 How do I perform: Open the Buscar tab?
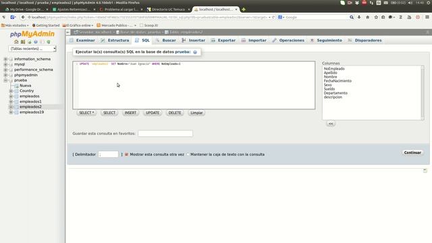(165, 40)
